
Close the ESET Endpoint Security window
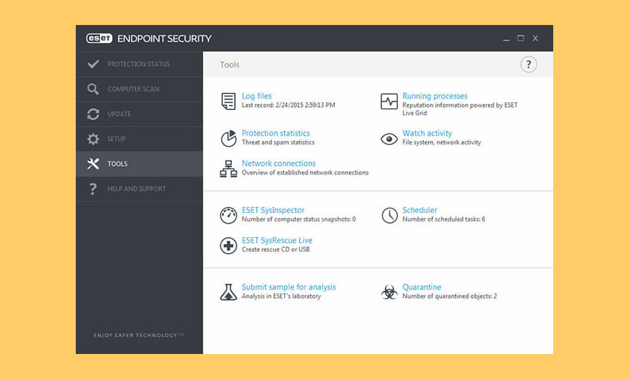coord(535,38)
